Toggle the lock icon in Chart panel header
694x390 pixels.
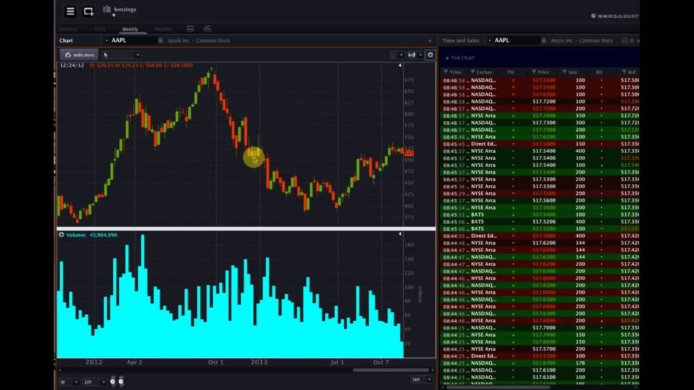click(161, 41)
